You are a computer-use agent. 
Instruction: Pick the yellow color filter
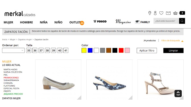coord(84,50)
